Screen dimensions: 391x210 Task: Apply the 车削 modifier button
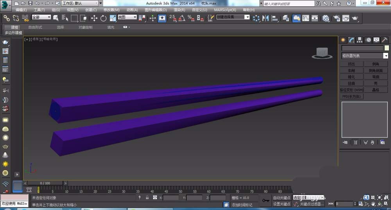352,70
